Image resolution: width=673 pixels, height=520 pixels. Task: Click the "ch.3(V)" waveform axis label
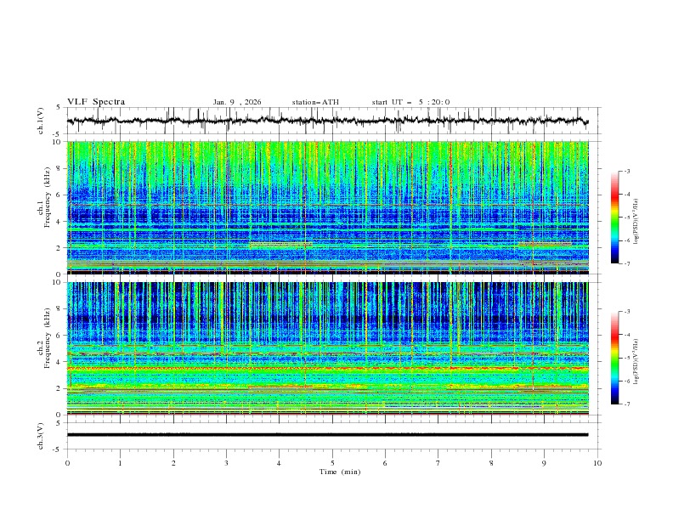click(41, 436)
